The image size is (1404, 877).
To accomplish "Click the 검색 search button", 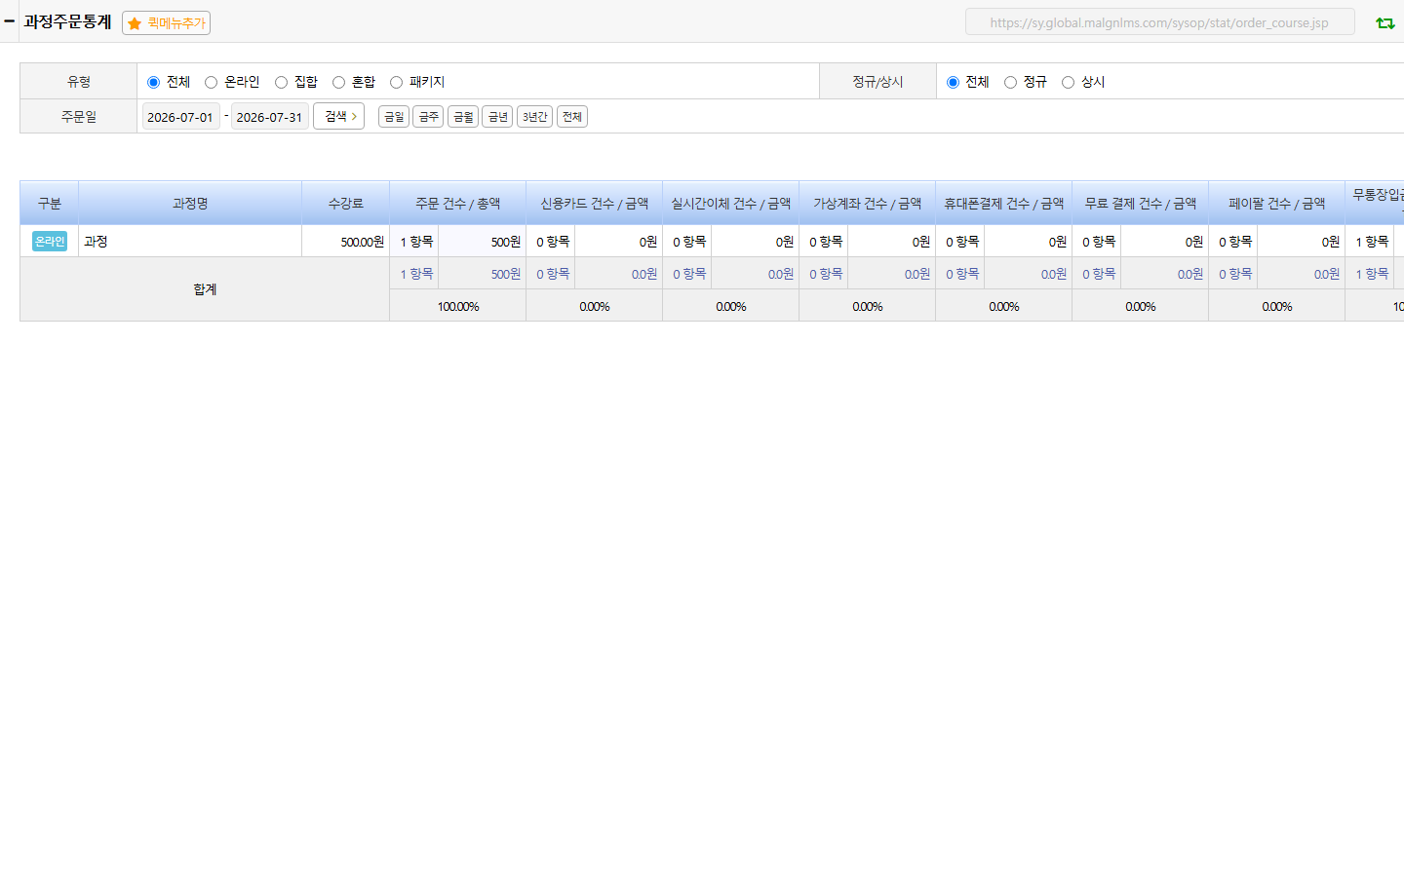I will pos(338,116).
